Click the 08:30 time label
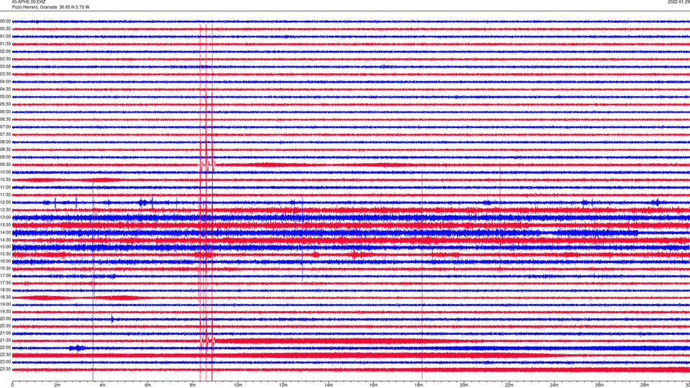The image size is (690, 388). click(x=6, y=149)
